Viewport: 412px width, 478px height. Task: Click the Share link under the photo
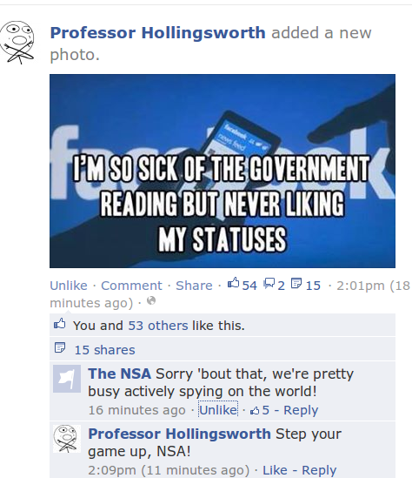pyautogui.click(x=194, y=286)
